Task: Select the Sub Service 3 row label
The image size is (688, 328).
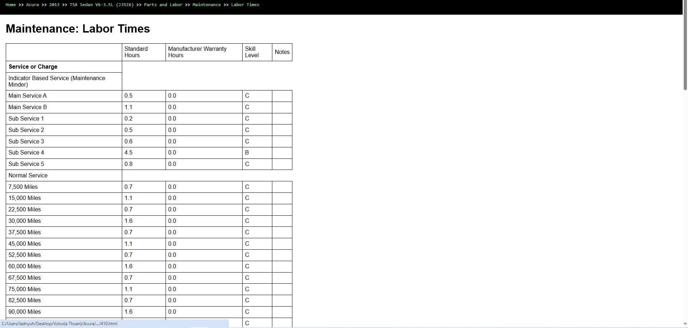Action: pyautogui.click(x=26, y=142)
